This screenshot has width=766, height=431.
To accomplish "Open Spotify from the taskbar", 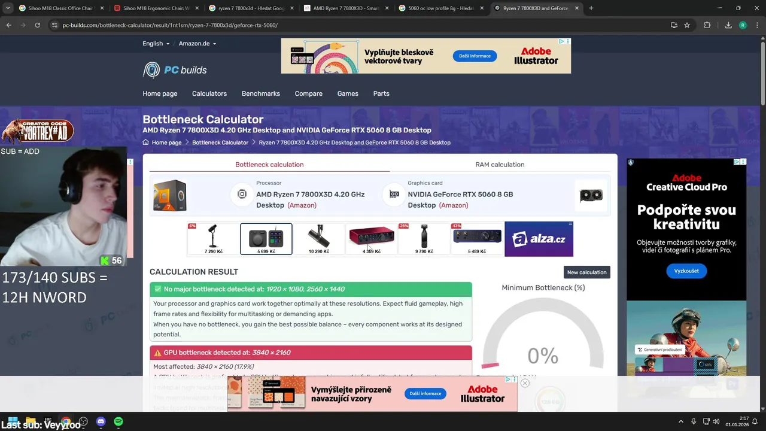I will coord(118,421).
